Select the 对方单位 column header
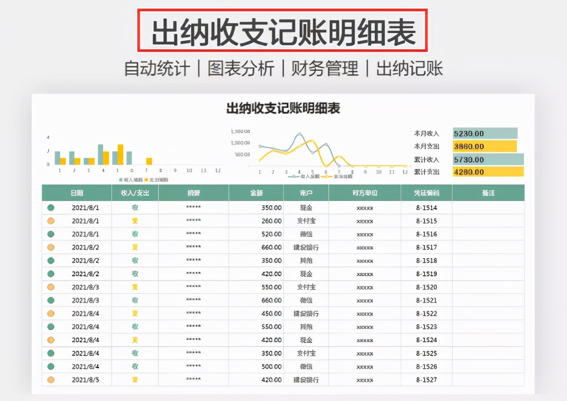 tap(364, 193)
